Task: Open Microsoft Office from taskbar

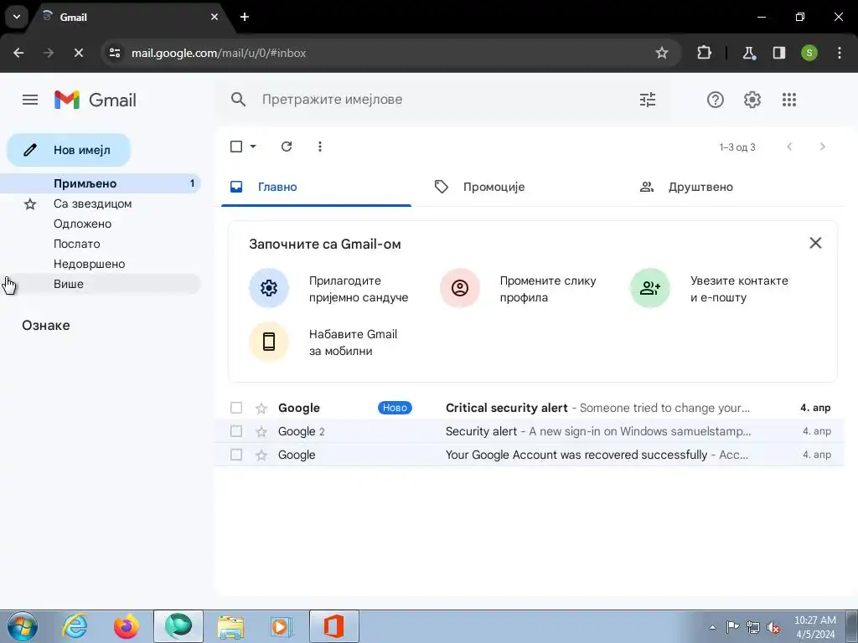Action: 333,626
